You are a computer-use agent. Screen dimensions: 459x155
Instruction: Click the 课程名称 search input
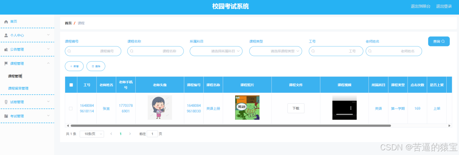pos(155,51)
